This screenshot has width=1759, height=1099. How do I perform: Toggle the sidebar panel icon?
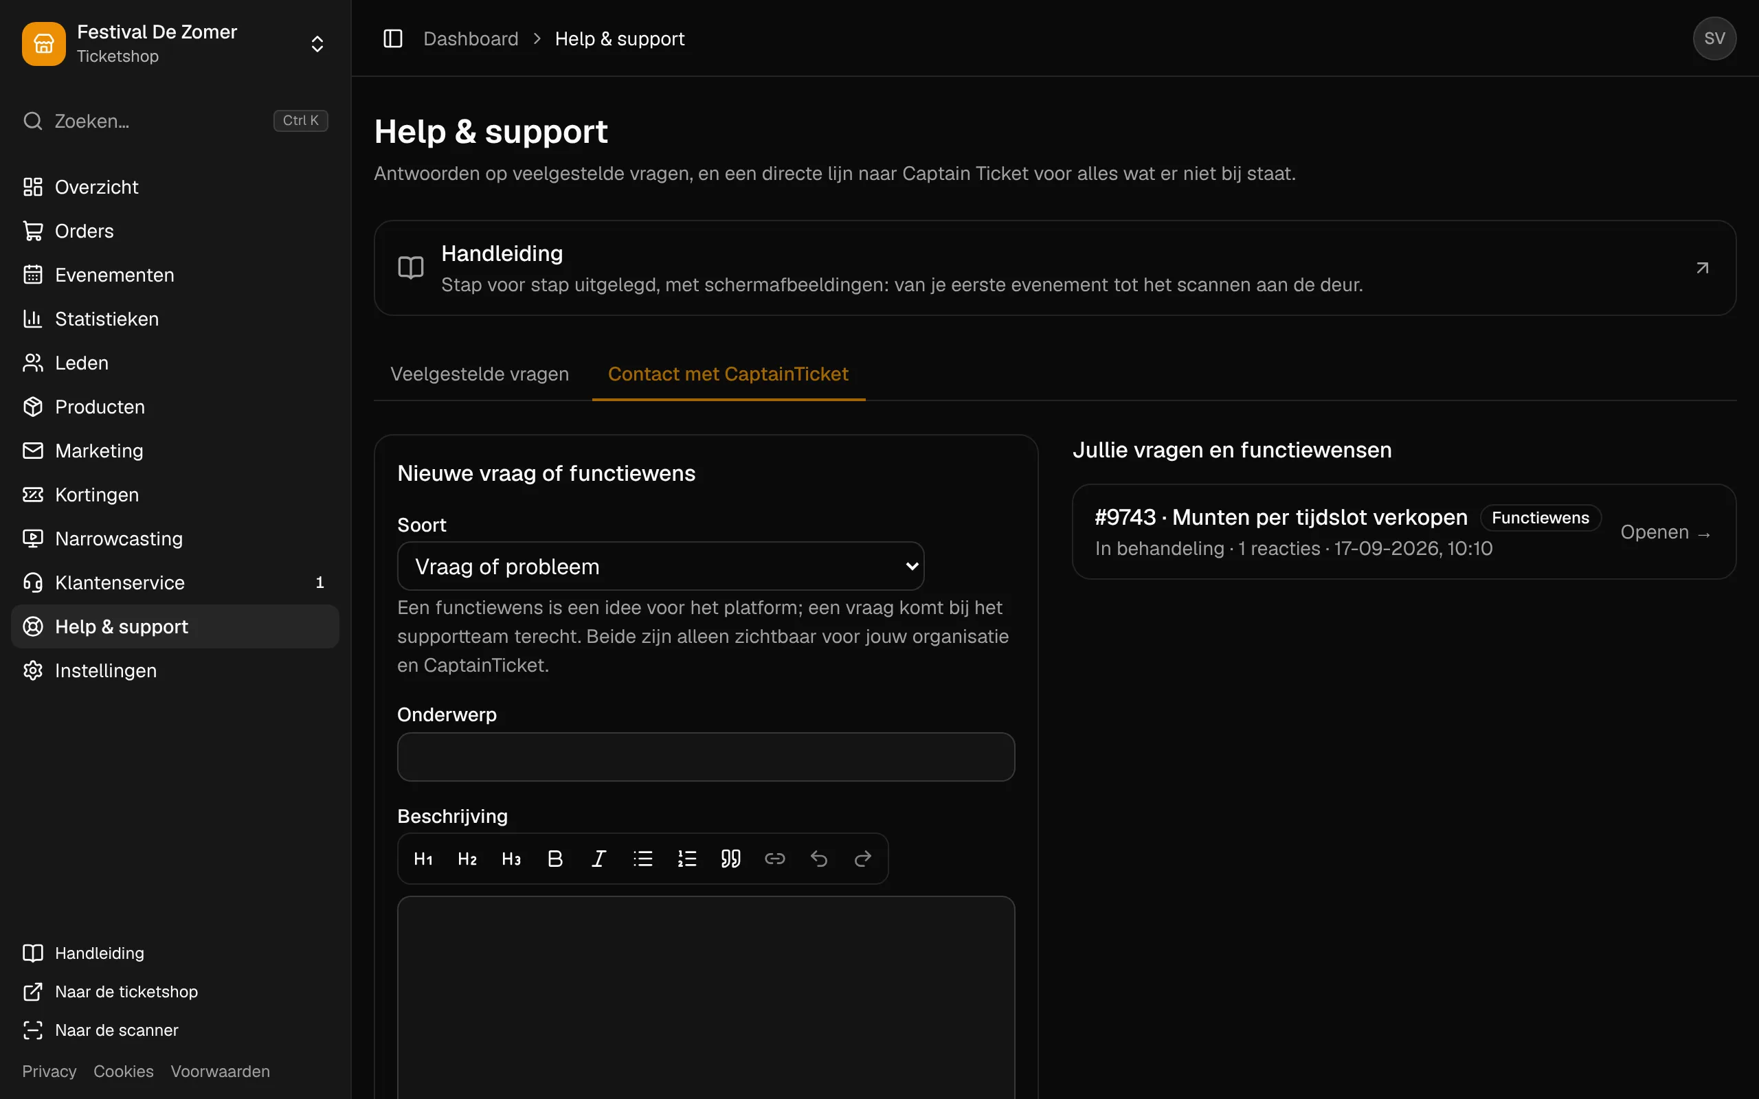coord(392,38)
